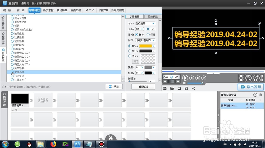
Task: Choose 渐变 gradient color mode
Action: pos(130,51)
